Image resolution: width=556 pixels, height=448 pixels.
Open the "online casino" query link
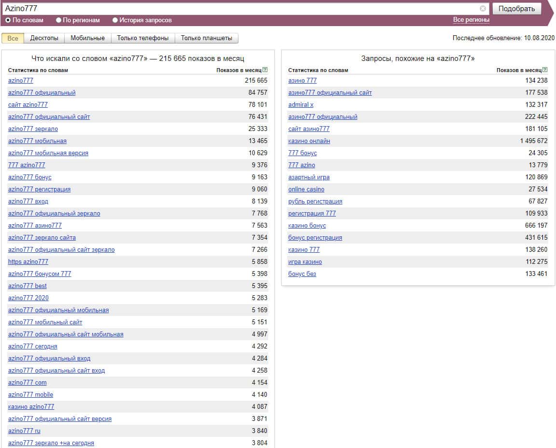tap(306, 189)
